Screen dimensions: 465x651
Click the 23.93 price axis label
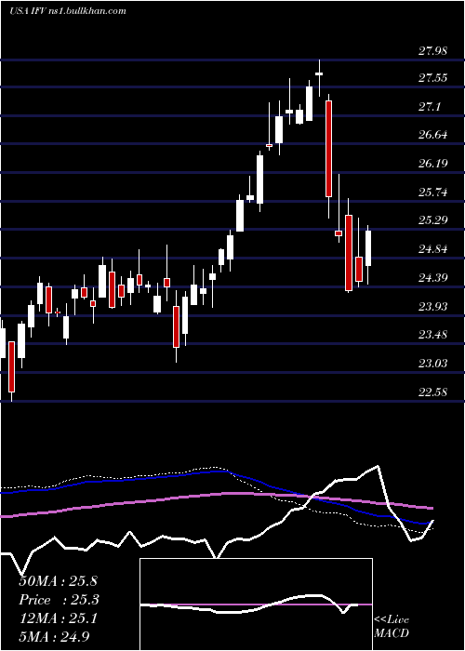(433, 306)
